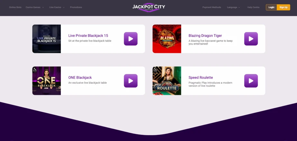Click ONE Blackjack title link

click(80, 78)
